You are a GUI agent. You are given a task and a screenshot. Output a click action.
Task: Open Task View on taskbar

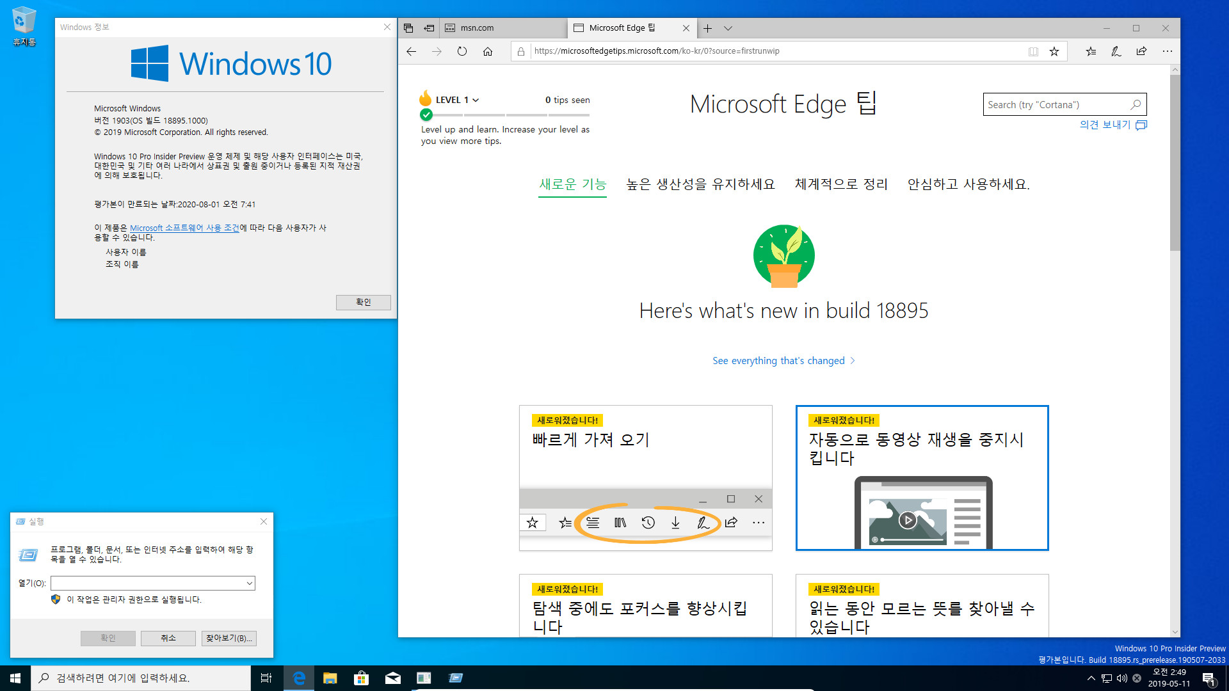[266, 678]
